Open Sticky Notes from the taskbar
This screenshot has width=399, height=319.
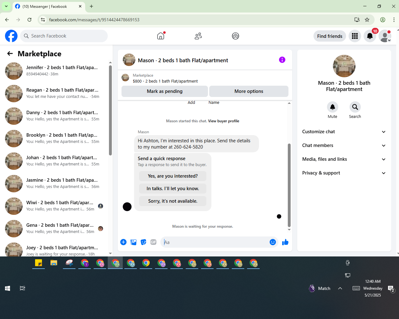[39, 263]
